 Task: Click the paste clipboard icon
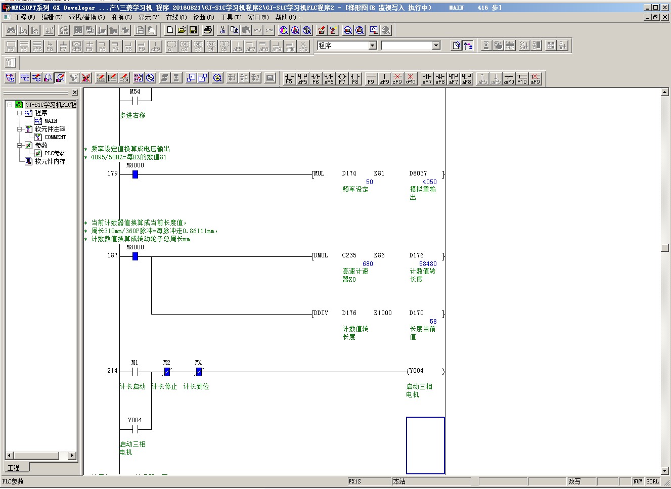point(246,30)
